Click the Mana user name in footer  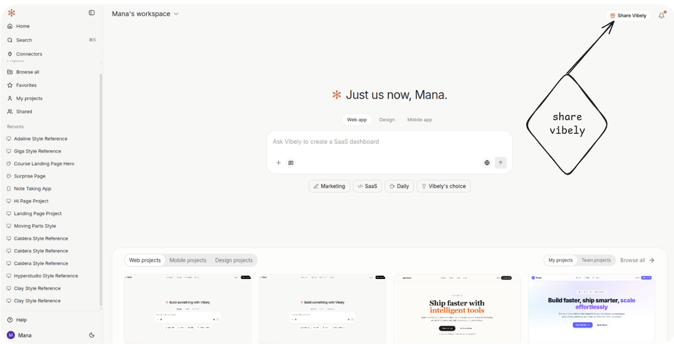click(25, 335)
